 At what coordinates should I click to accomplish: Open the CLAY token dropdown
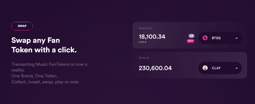tap(220, 68)
